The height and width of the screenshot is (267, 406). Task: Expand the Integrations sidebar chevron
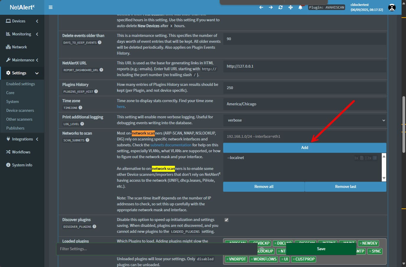[37, 139]
